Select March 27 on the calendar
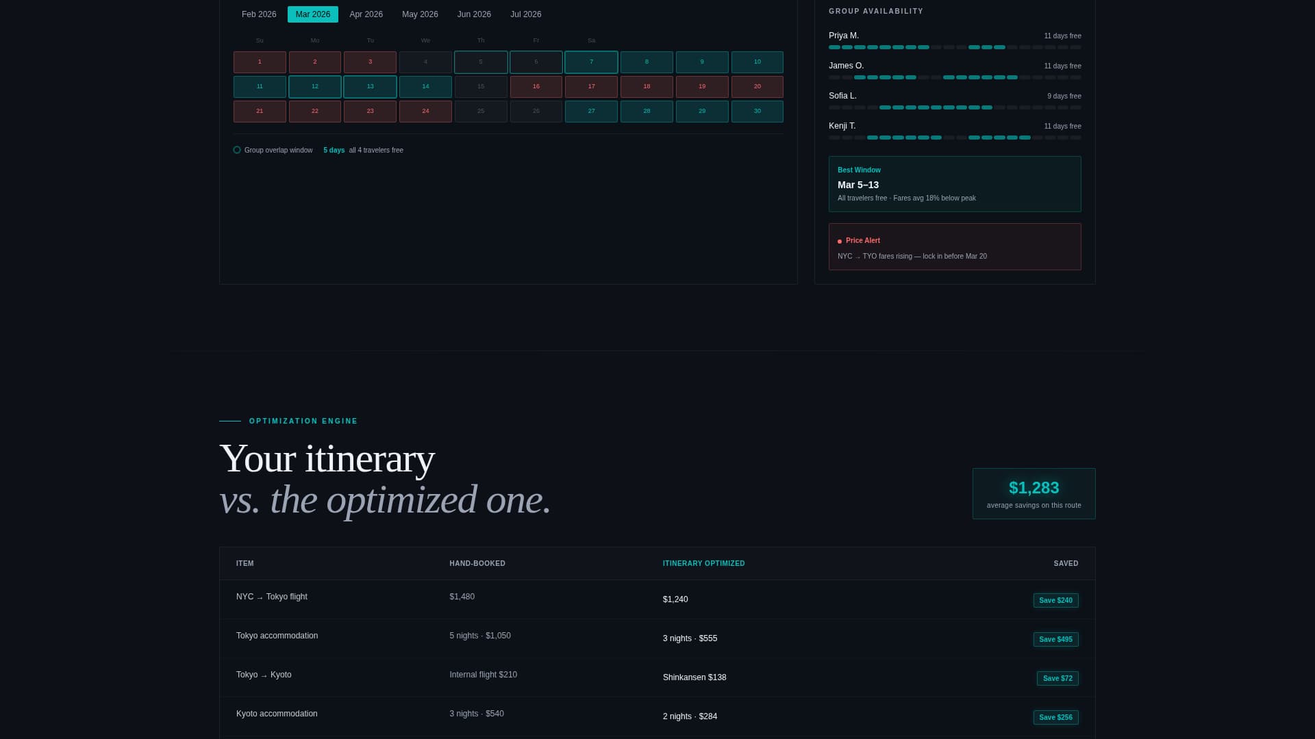The image size is (1315, 739). [591, 111]
